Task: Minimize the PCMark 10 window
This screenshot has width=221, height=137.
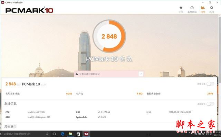Action: click(x=203, y=2)
